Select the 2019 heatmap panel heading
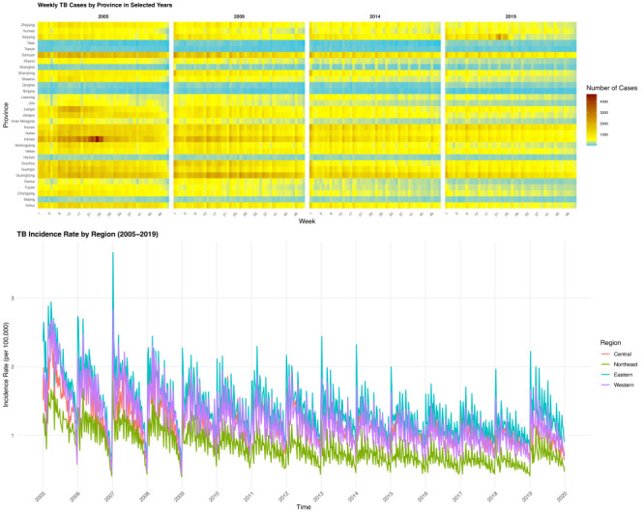644x514 pixels. 511,16
